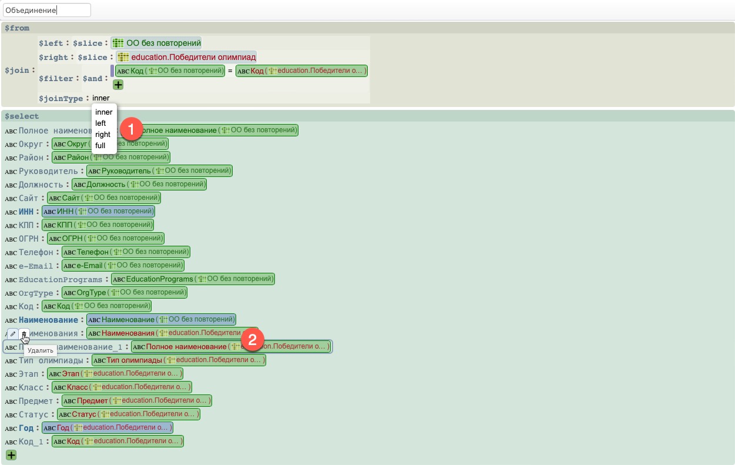Image resolution: width=735 pixels, height=465 pixels.
Task: Add a filter condition with green plus
Action: point(118,85)
